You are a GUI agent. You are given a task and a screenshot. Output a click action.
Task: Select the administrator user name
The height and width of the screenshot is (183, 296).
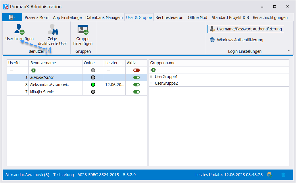(x=42, y=77)
